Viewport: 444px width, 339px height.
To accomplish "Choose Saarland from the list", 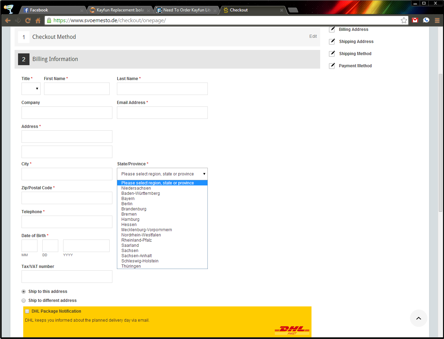I will (x=162, y=245).
